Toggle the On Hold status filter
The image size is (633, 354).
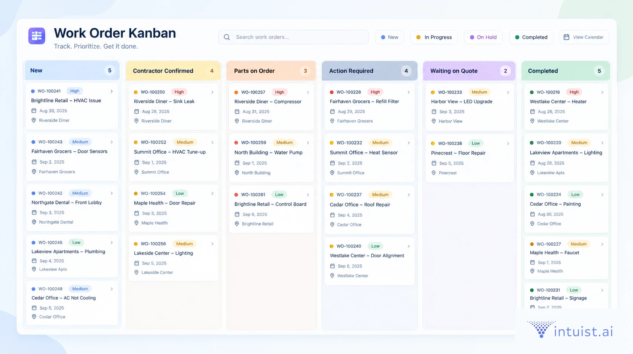[483, 37]
